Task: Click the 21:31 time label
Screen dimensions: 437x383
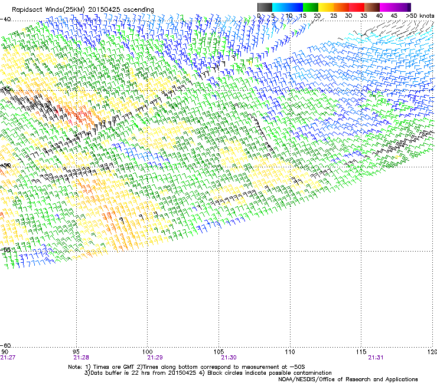Action: pos(376,358)
